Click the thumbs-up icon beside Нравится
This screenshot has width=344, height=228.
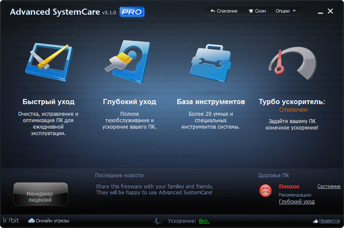click(316, 221)
